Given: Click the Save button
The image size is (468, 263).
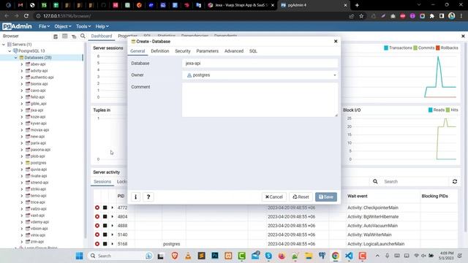Looking at the screenshot, I should click(326, 197).
